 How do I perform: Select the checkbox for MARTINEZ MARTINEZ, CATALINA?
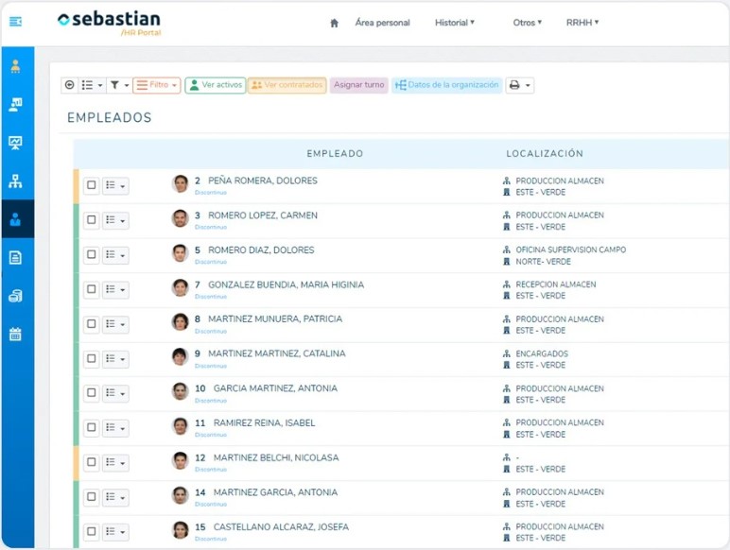point(91,358)
